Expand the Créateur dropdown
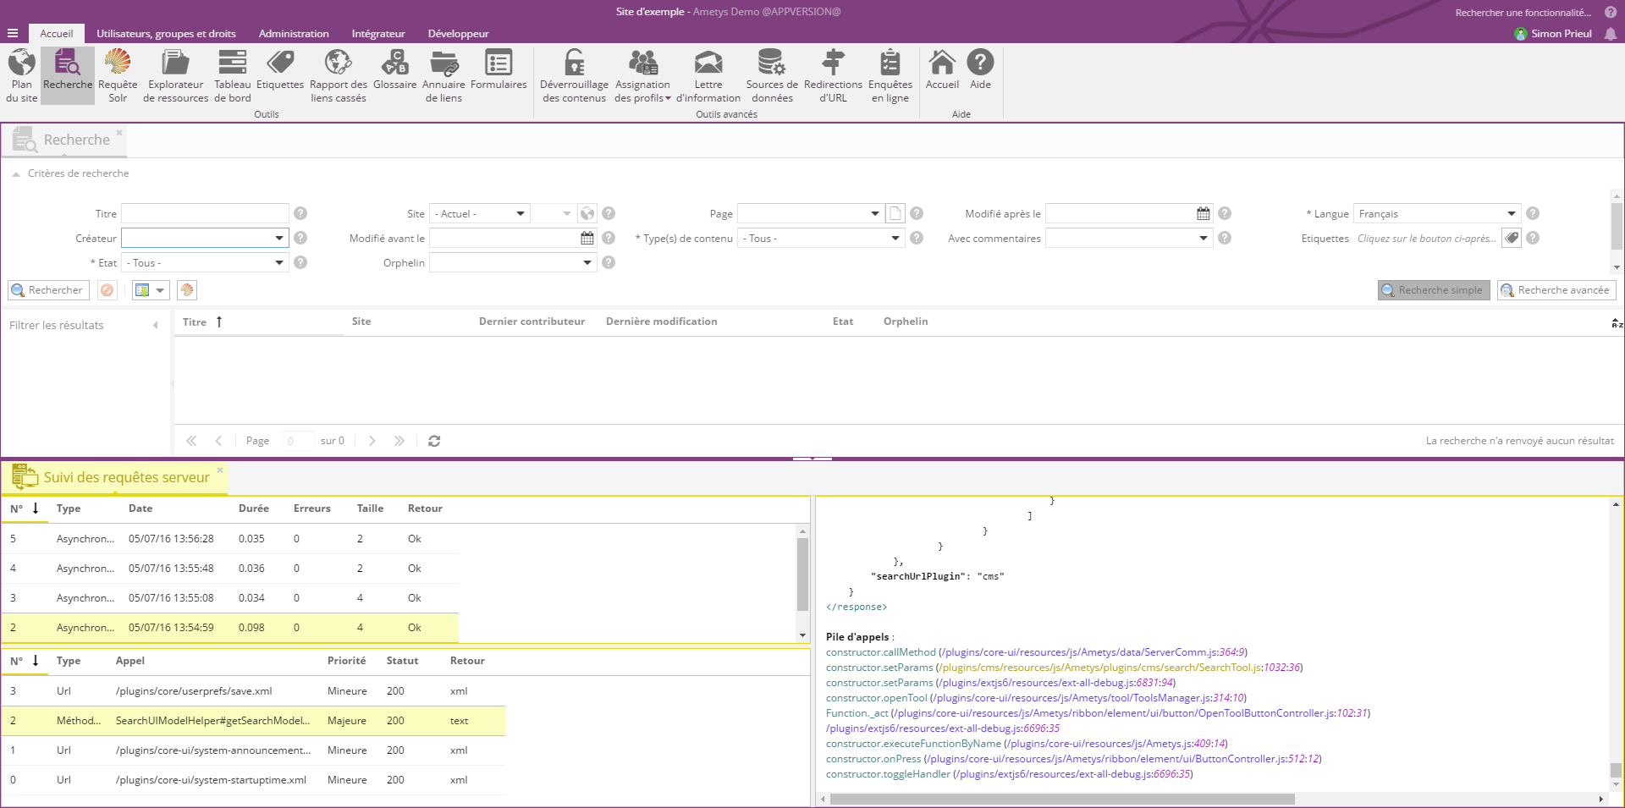The image size is (1625, 808). coord(279,239)
